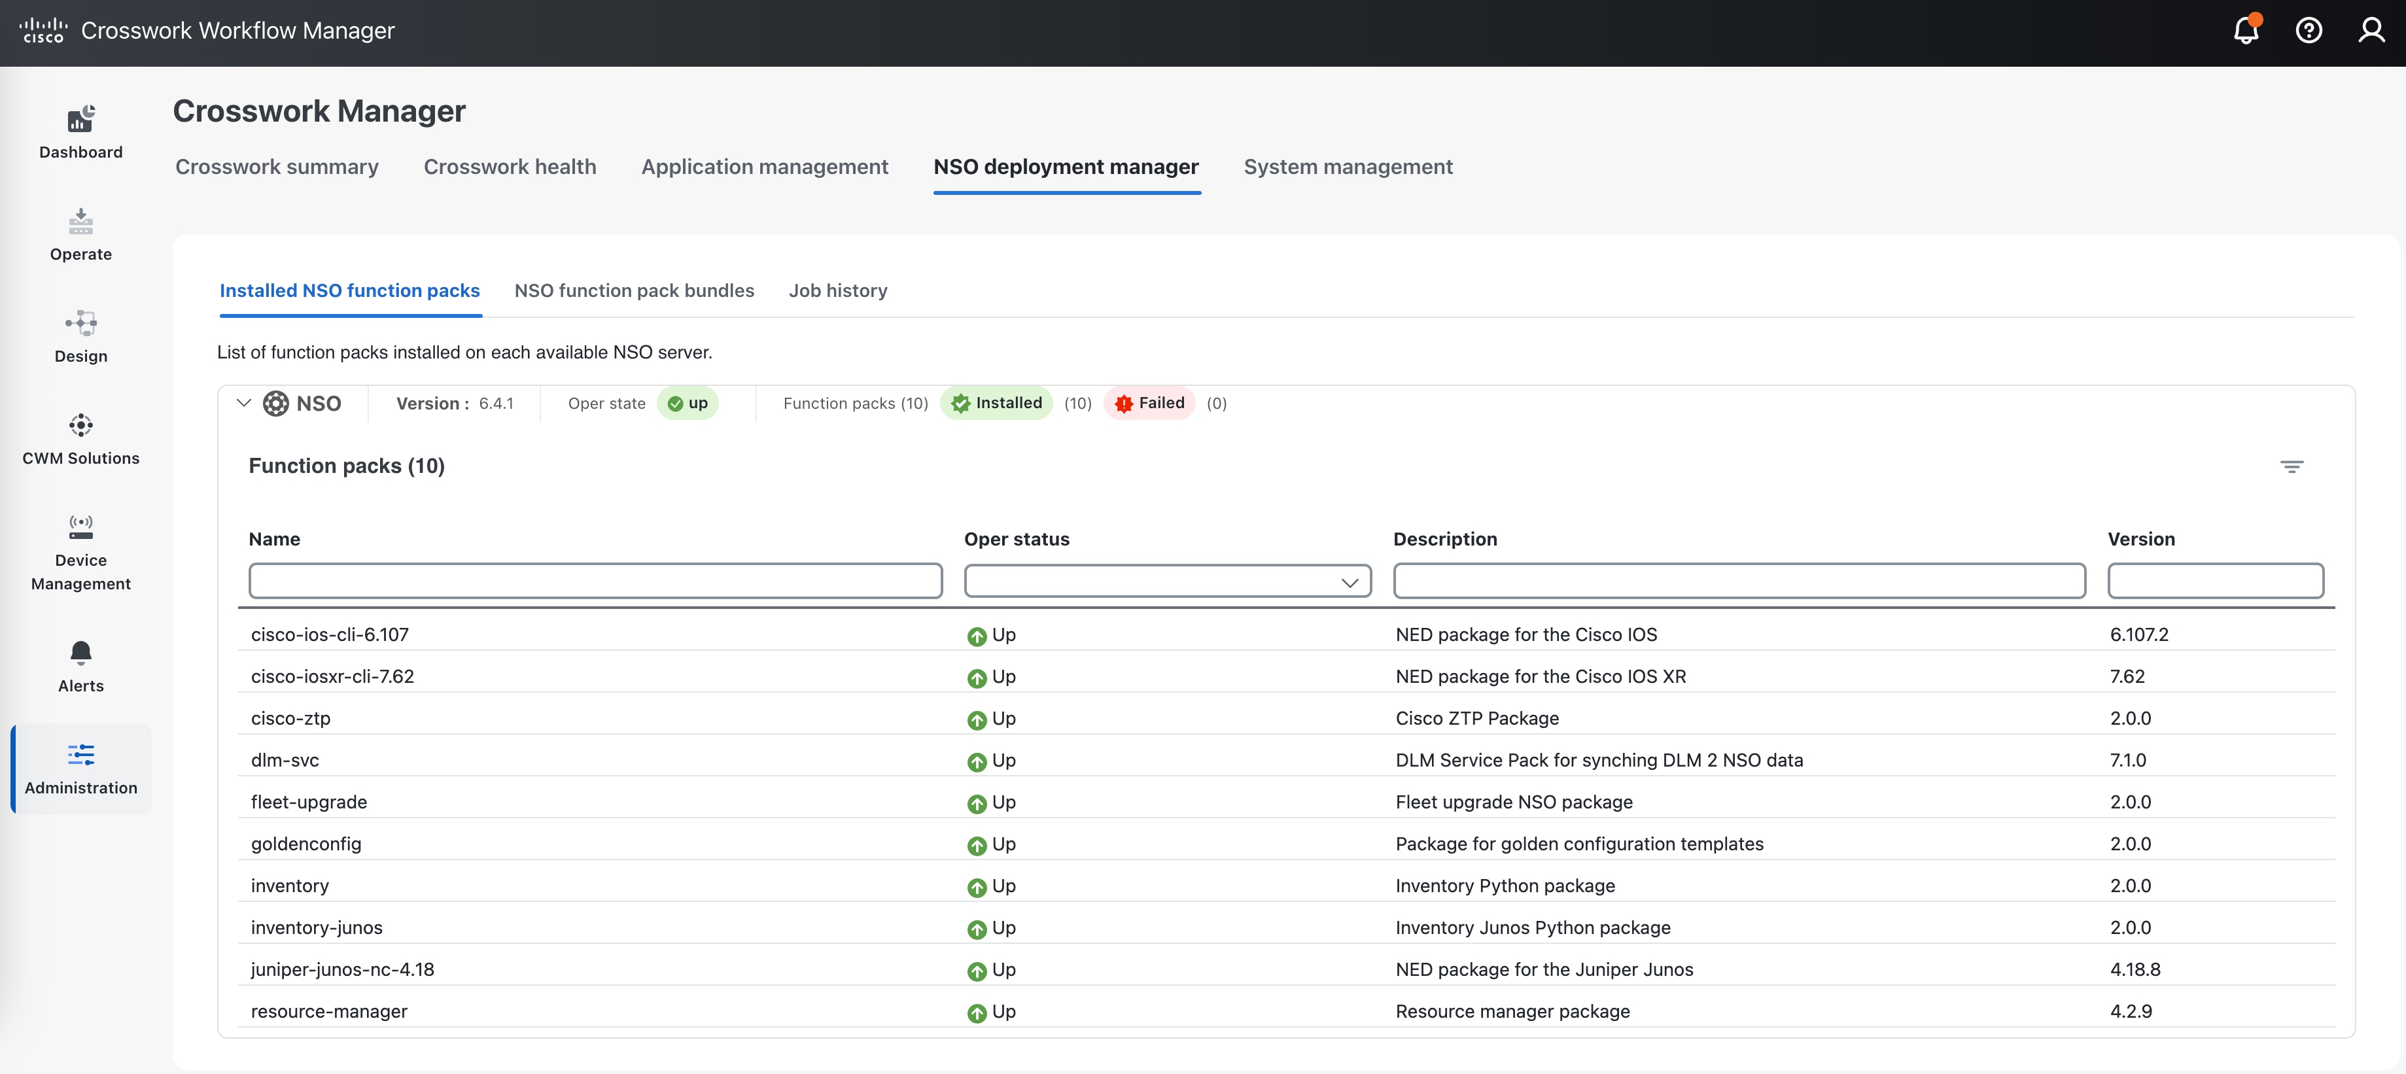The height and width of the screenshot is (1074, 2406).
Task: Switch to Crosswork health tab
Action: click(510, 167)
